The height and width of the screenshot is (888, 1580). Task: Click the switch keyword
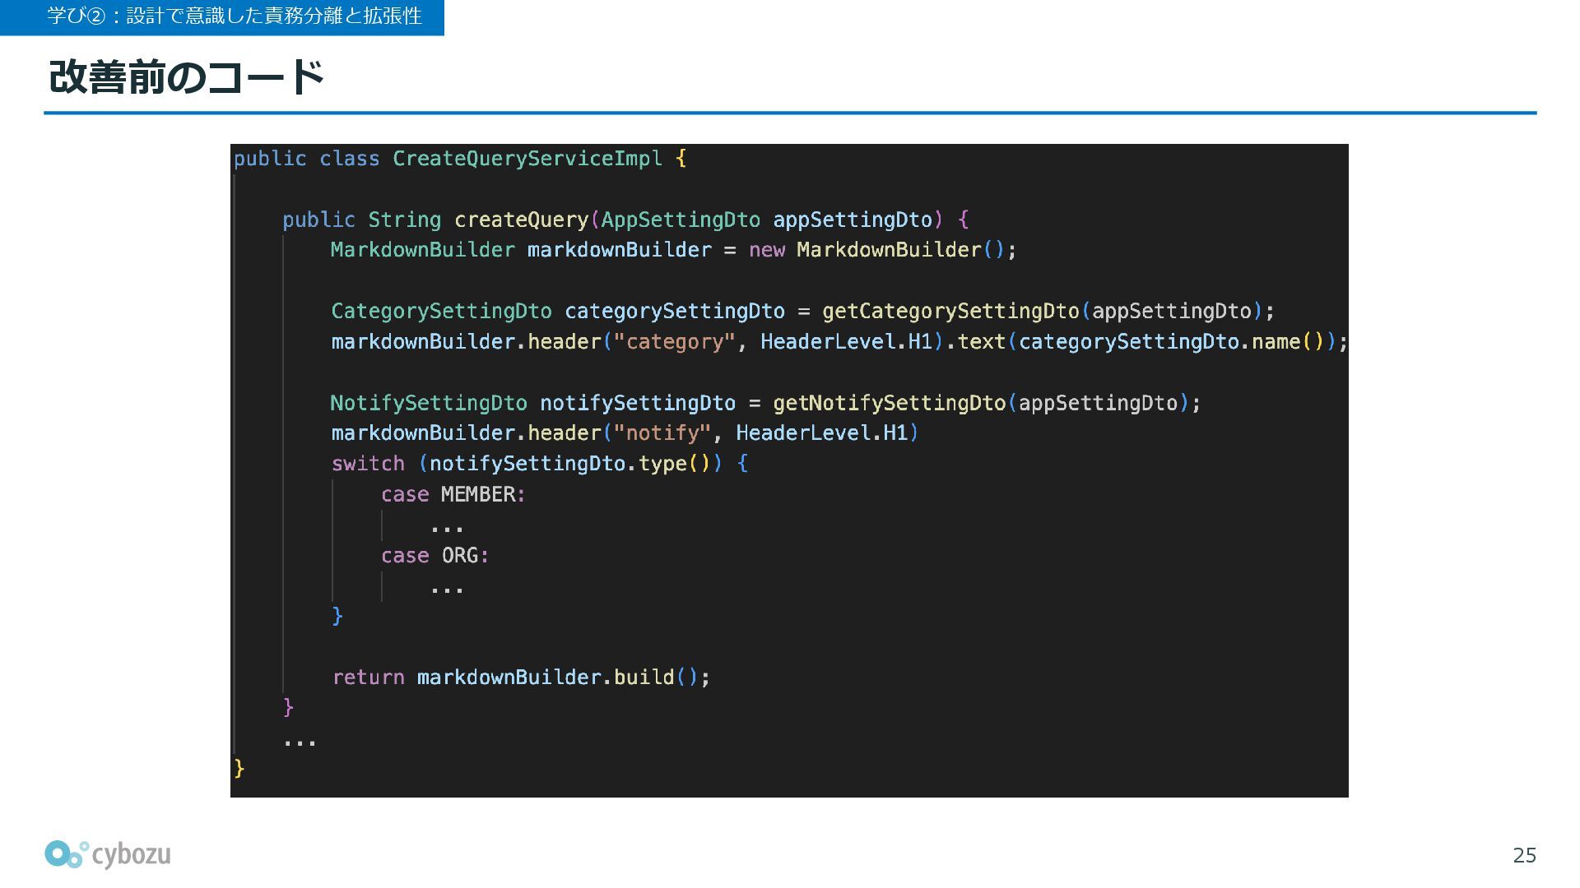click(x=368, y=464)
